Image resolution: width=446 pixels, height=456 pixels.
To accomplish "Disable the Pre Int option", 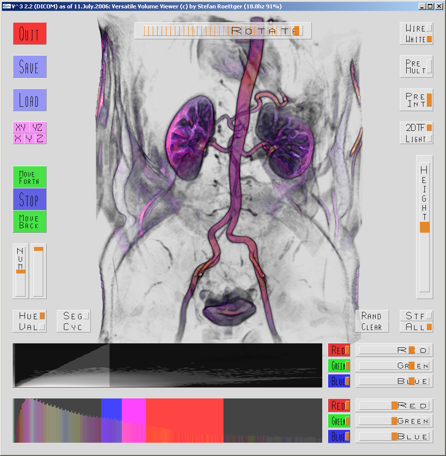I will pos(416,100).
